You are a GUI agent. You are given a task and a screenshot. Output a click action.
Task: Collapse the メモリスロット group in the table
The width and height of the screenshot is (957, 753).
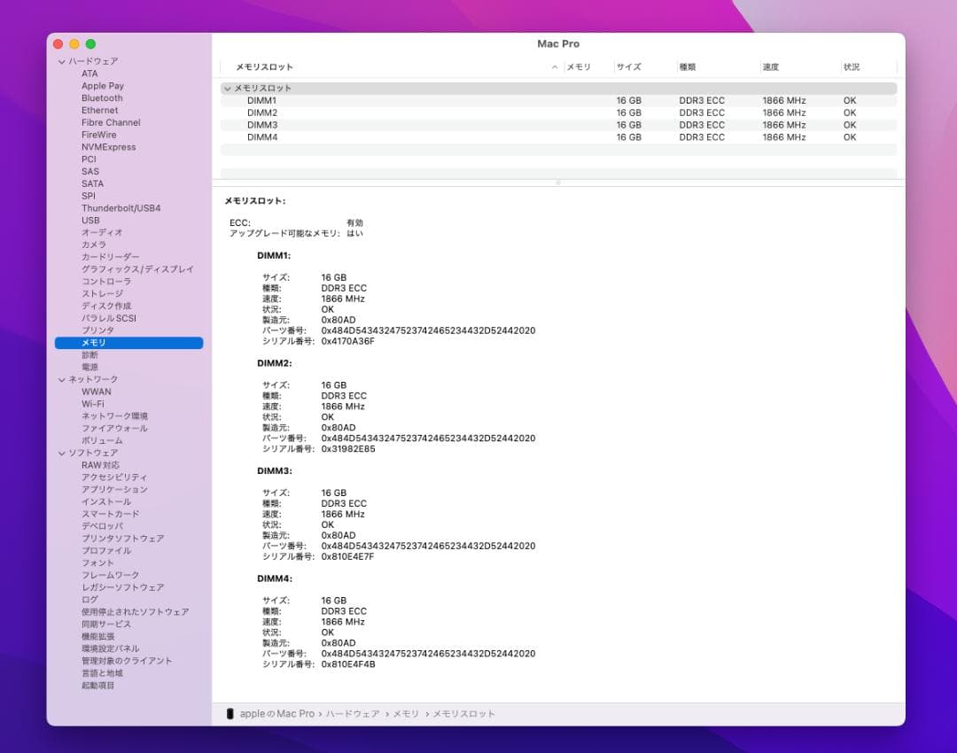coord(229,88)
